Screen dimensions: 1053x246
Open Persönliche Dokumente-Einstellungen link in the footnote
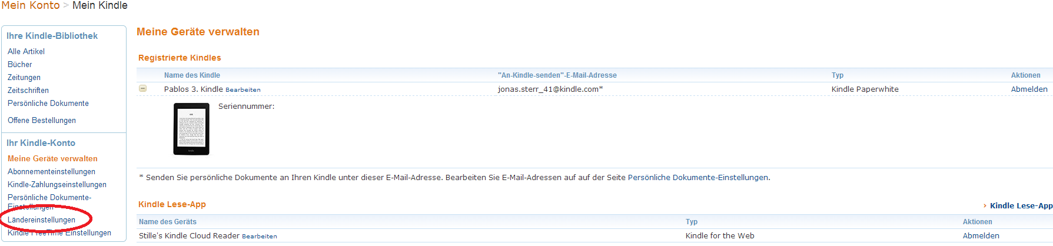[x=698, y=178]
